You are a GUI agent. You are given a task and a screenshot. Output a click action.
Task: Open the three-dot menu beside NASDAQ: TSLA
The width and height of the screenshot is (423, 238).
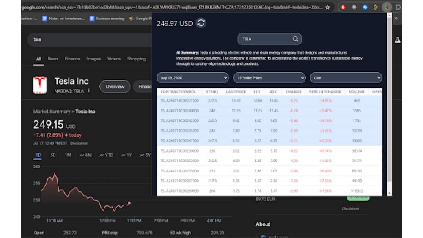point(89,91)
